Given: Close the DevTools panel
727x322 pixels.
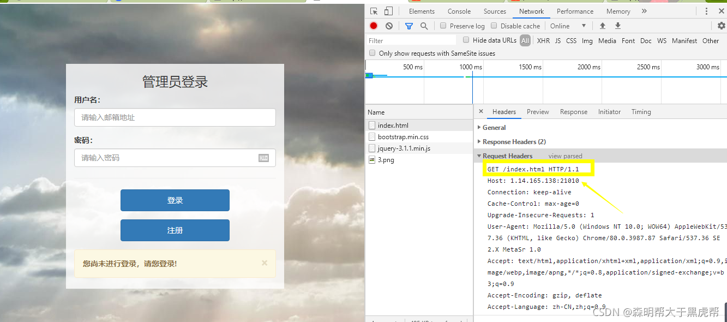Looking at the screenshot, I should point(722,11).
